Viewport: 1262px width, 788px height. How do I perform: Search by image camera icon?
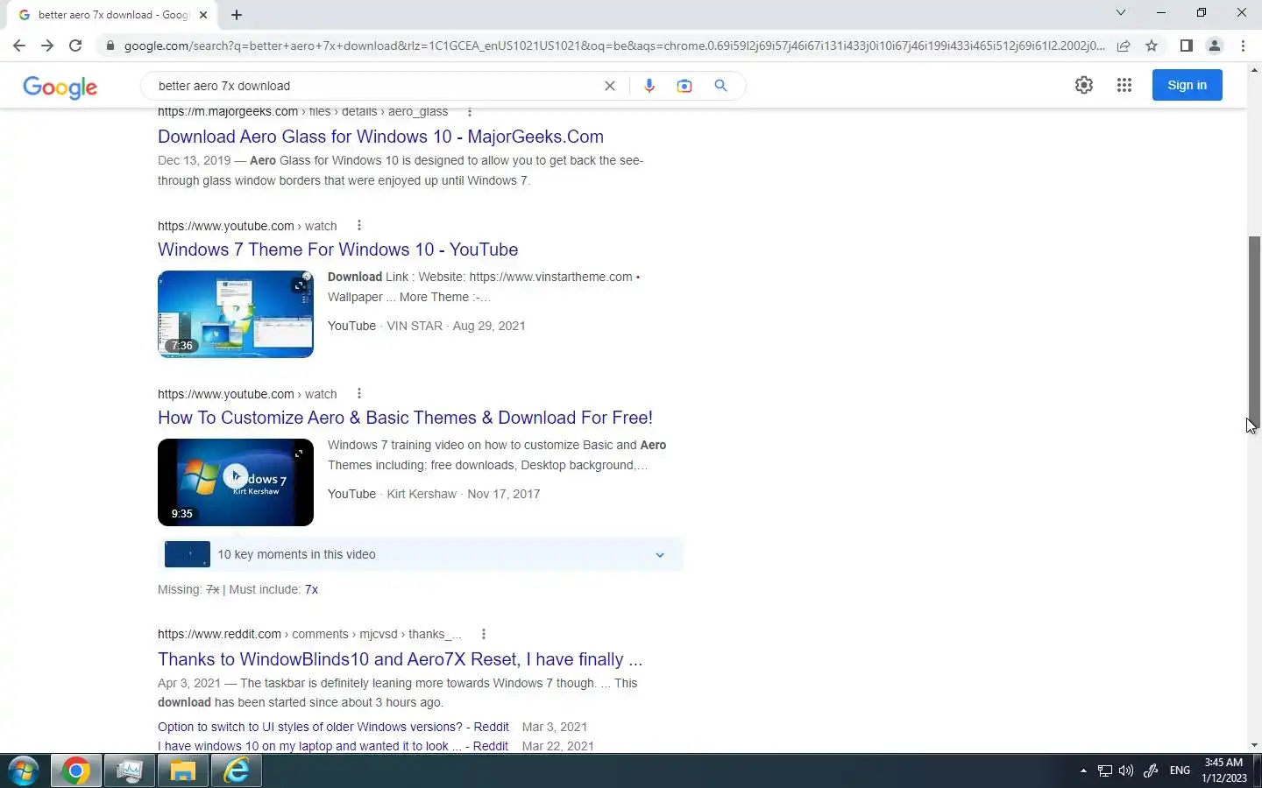[x=684, y=86]
